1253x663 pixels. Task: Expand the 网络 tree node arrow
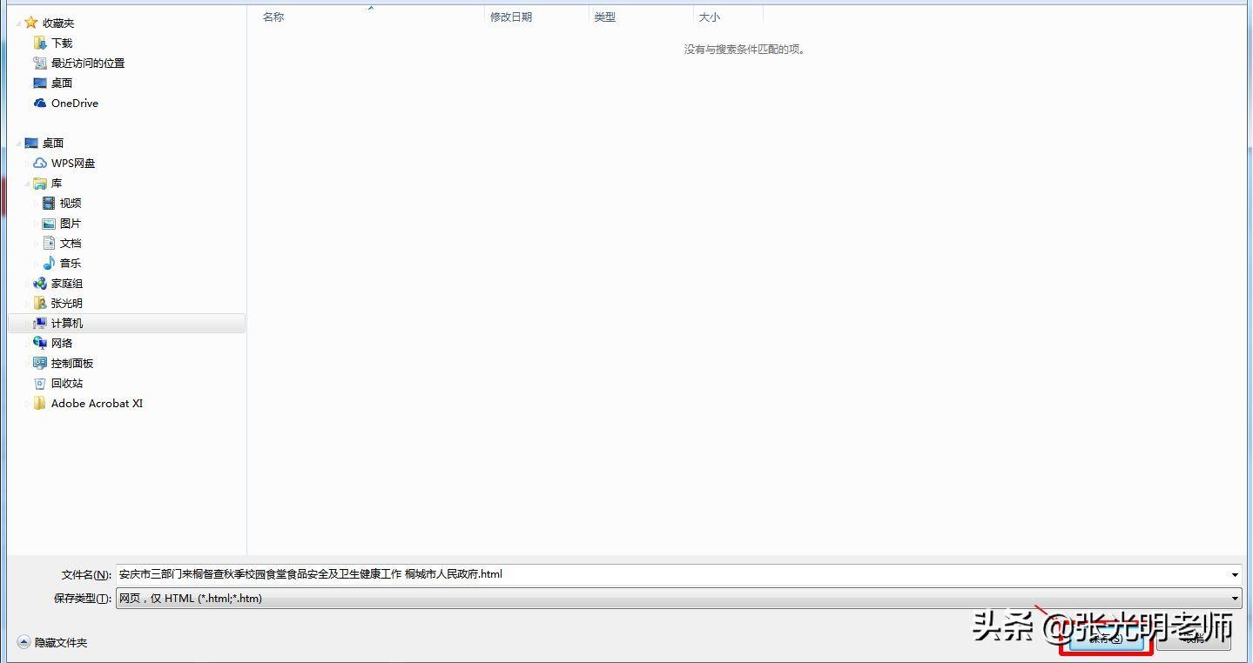28,343
